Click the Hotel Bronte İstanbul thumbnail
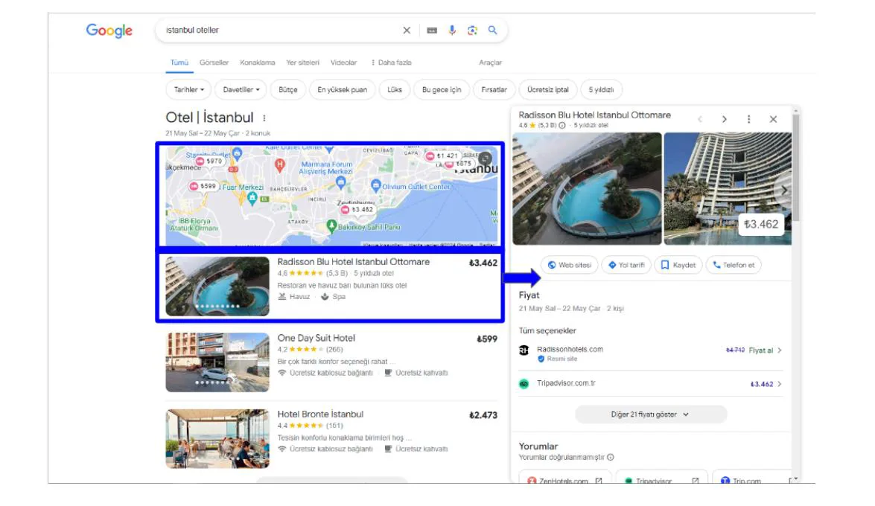The image size is (875, 506). [217, 438]
